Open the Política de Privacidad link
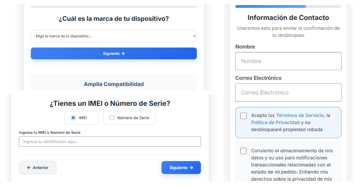 coord(275,122)
